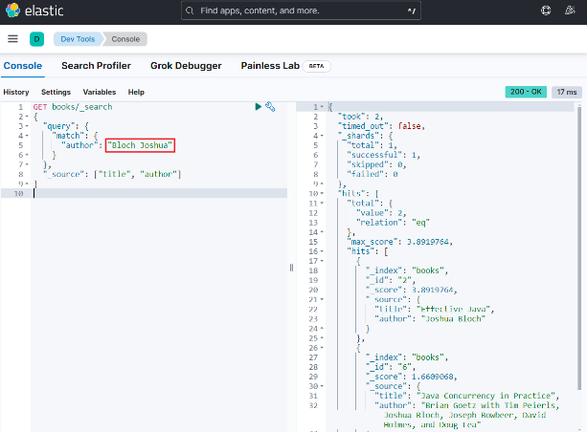Switch to the Grok Debugger tab
This screenshot has width=587, height=432.
point(186,66)
